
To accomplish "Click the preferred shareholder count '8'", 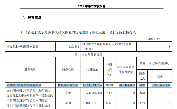I will coord(169,47).
